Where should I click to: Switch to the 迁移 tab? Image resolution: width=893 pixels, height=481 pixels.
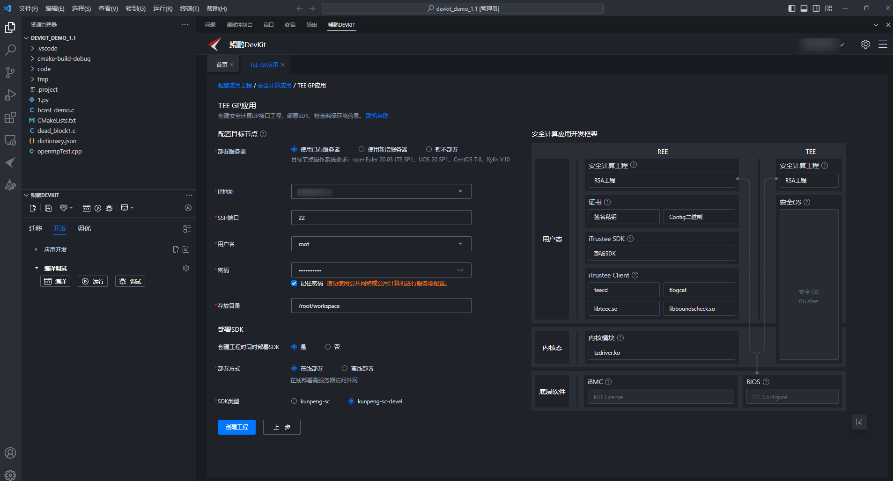(x=36, y=228)
